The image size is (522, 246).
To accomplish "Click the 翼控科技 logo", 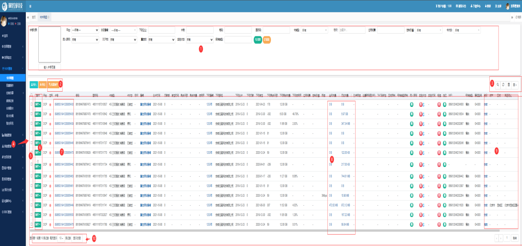I will pos(13,7).
